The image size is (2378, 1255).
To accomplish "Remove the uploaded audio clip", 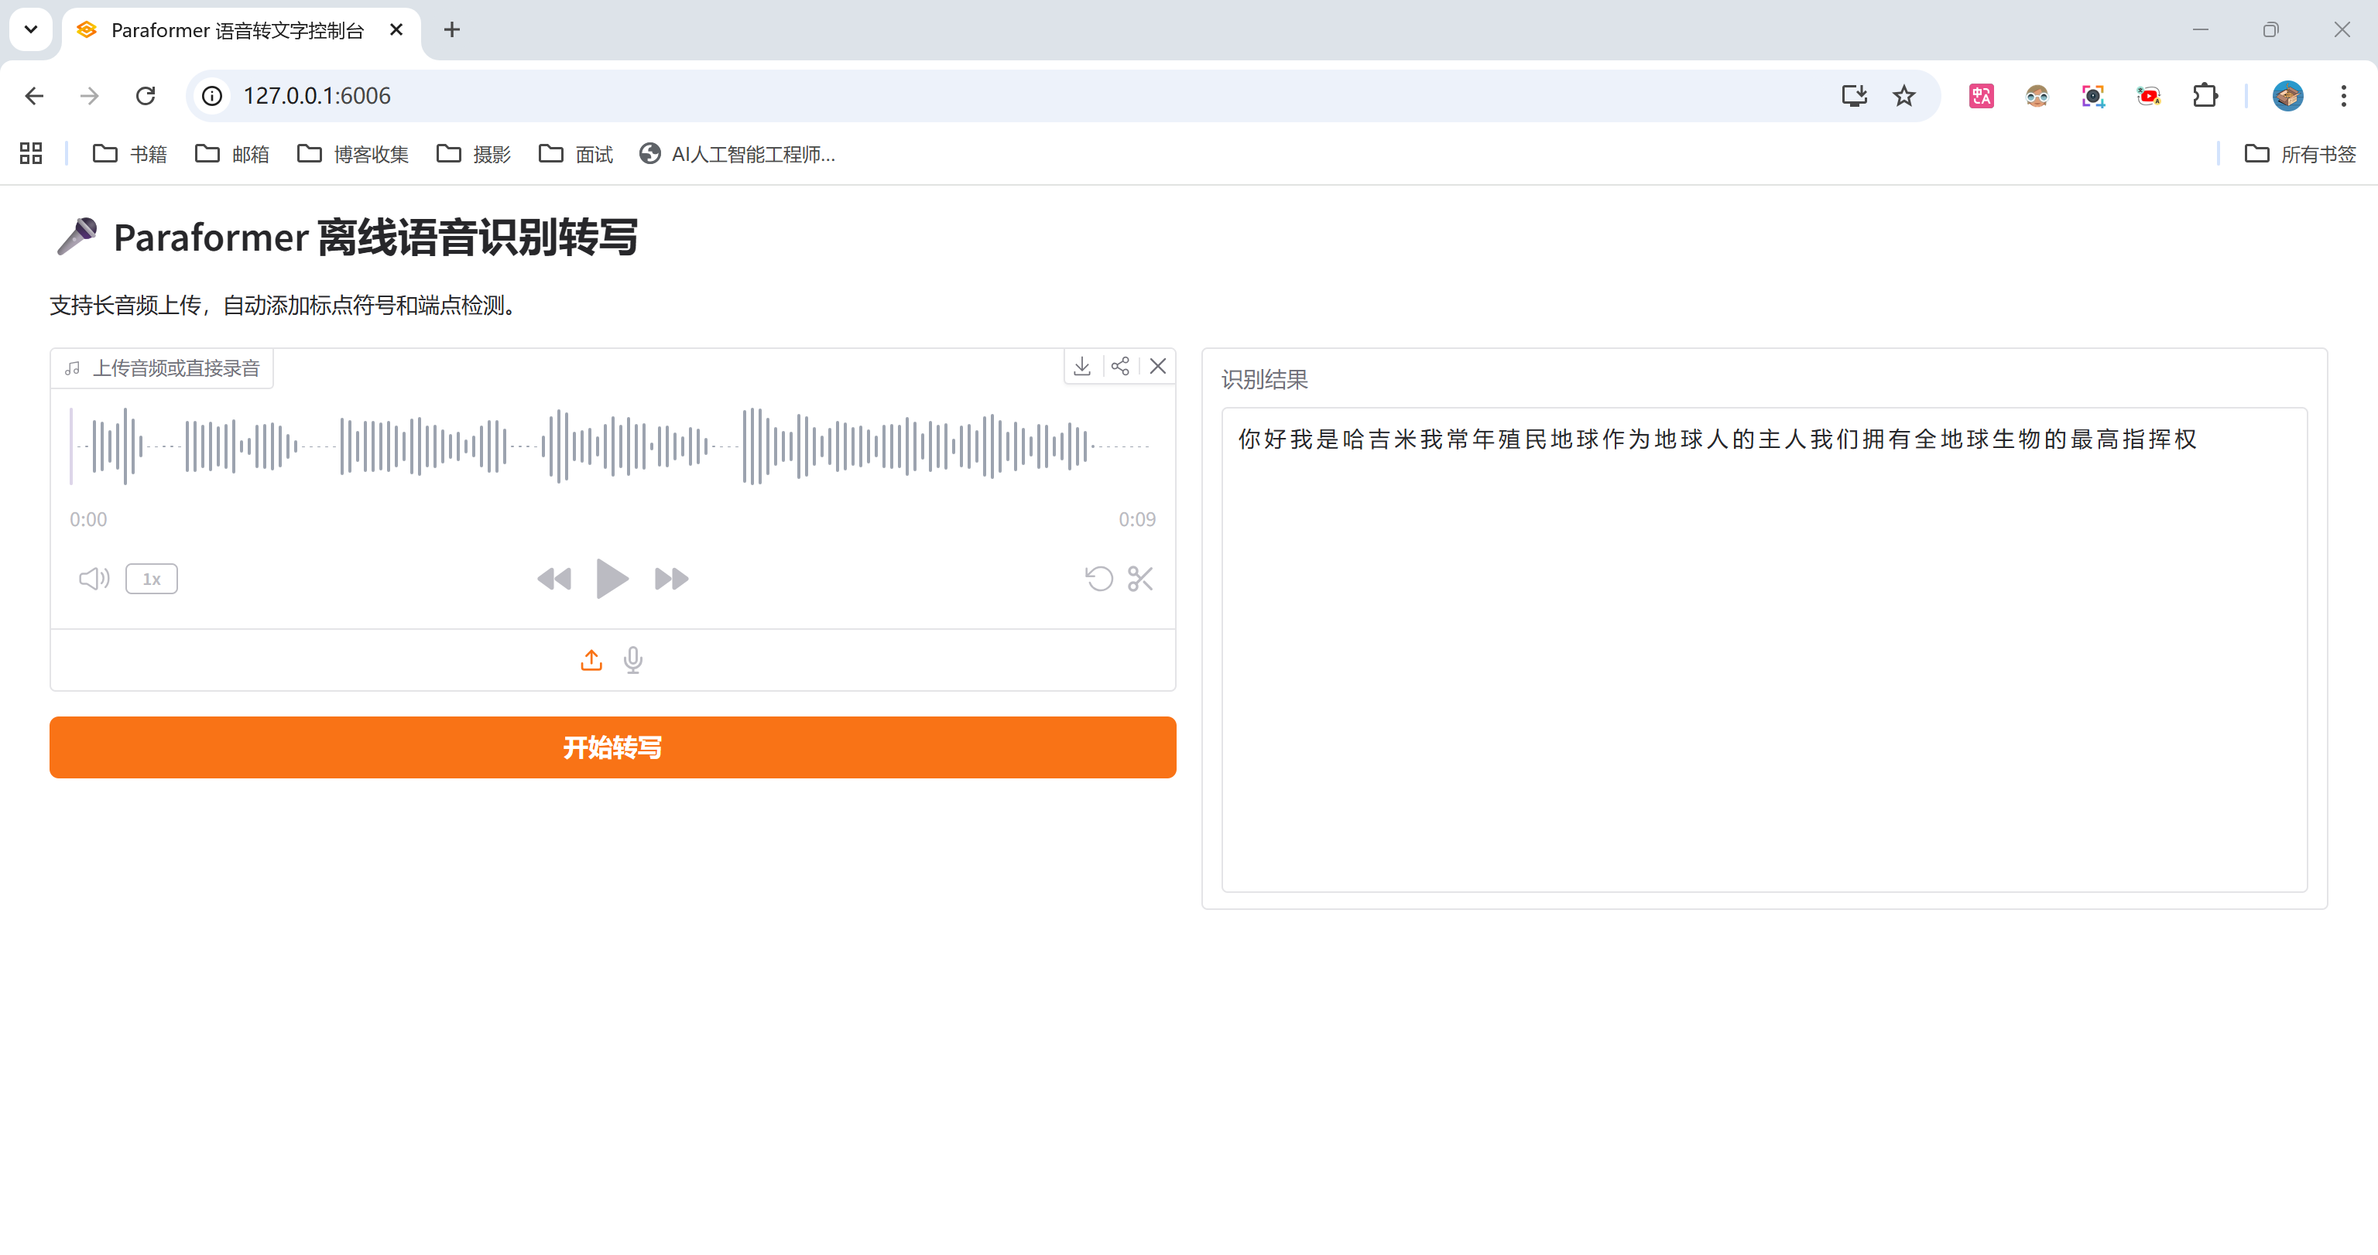I will click(1157, 366).
